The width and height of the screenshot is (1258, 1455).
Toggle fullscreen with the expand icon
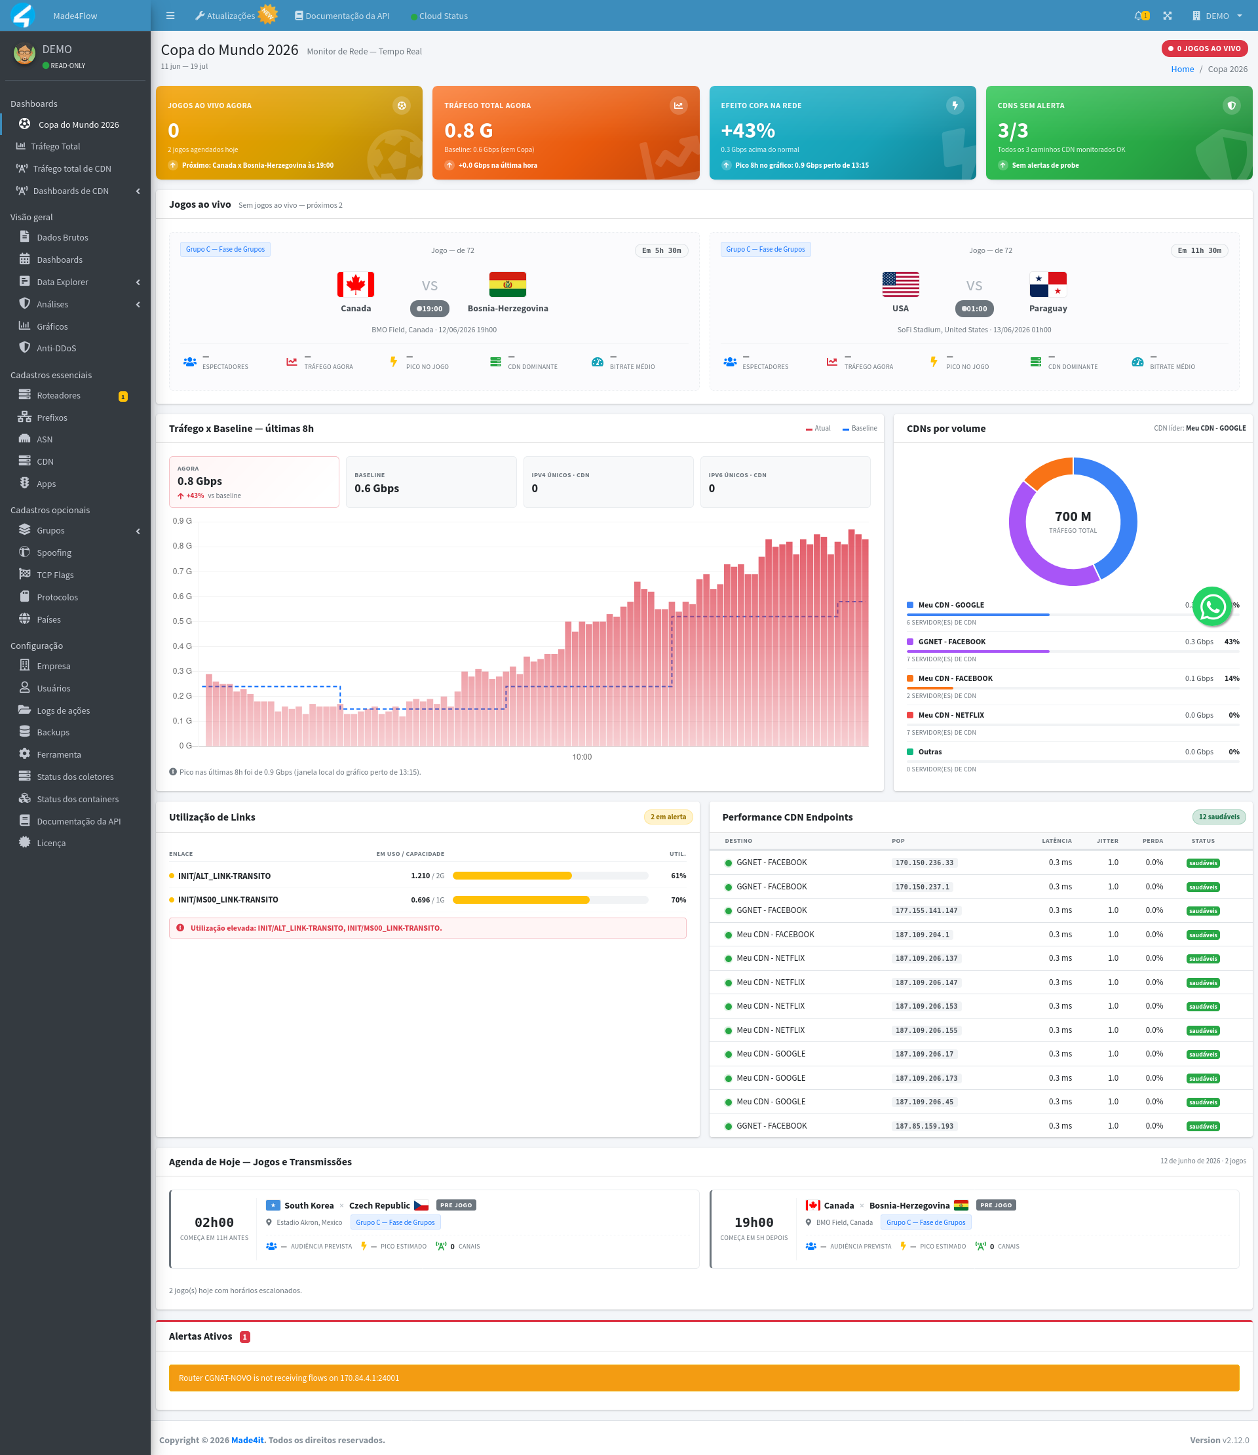(x=1168, y=16)
